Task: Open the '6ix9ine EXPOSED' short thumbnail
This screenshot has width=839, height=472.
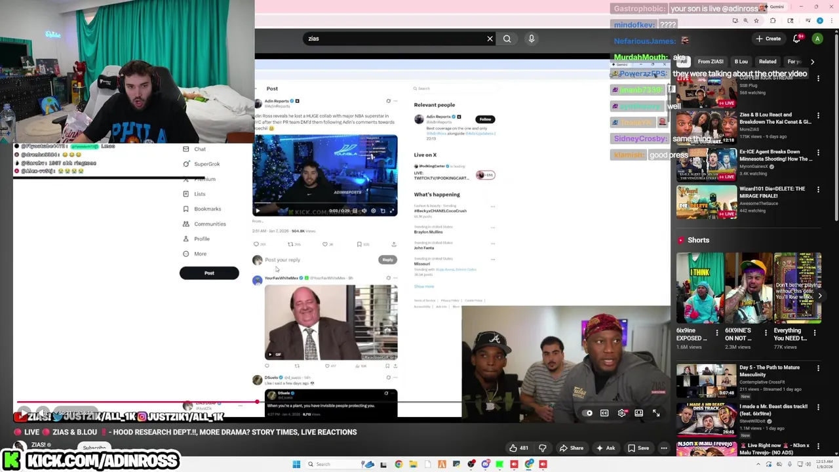Action: click(699, 288)
